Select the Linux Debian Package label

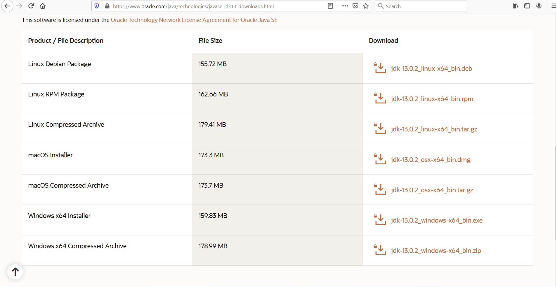pos(59,64)
